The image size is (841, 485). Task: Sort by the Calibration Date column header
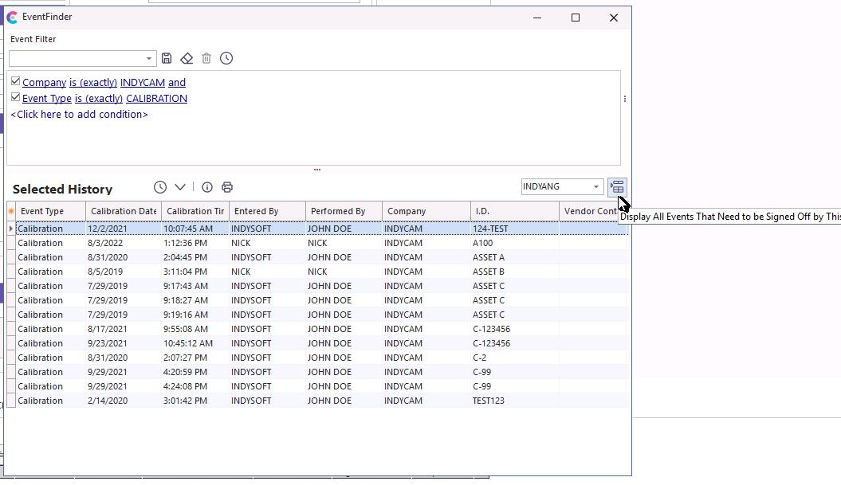click(123, 211)
